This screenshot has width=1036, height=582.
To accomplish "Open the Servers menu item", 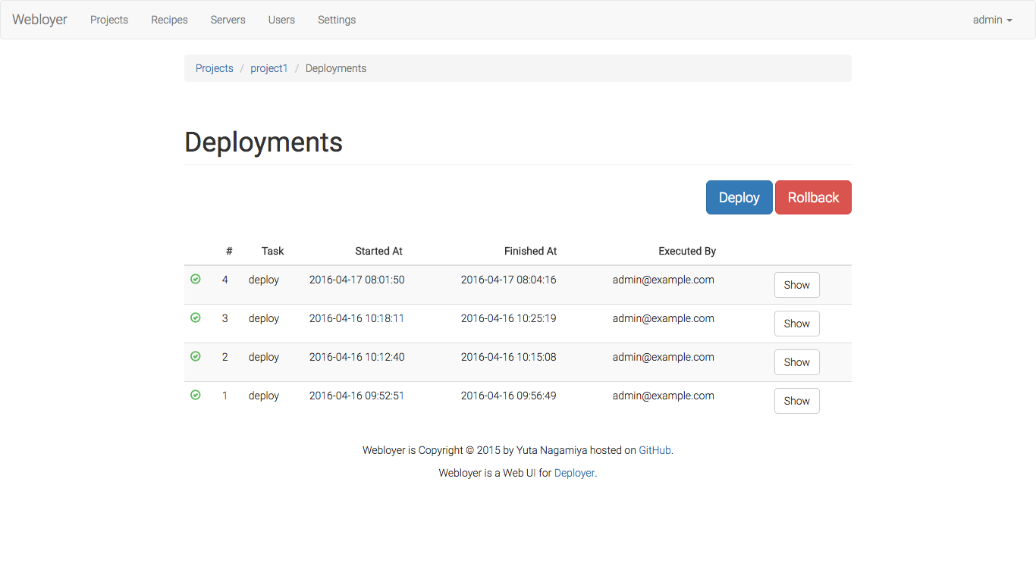I will (x=228, y=20).
